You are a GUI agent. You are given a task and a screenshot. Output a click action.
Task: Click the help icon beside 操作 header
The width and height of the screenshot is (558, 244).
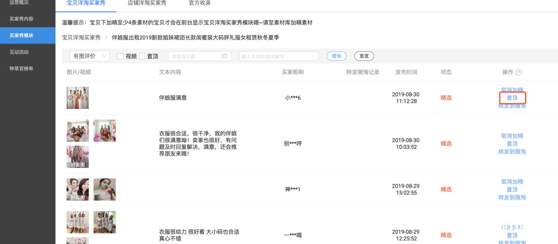(518, 72)
